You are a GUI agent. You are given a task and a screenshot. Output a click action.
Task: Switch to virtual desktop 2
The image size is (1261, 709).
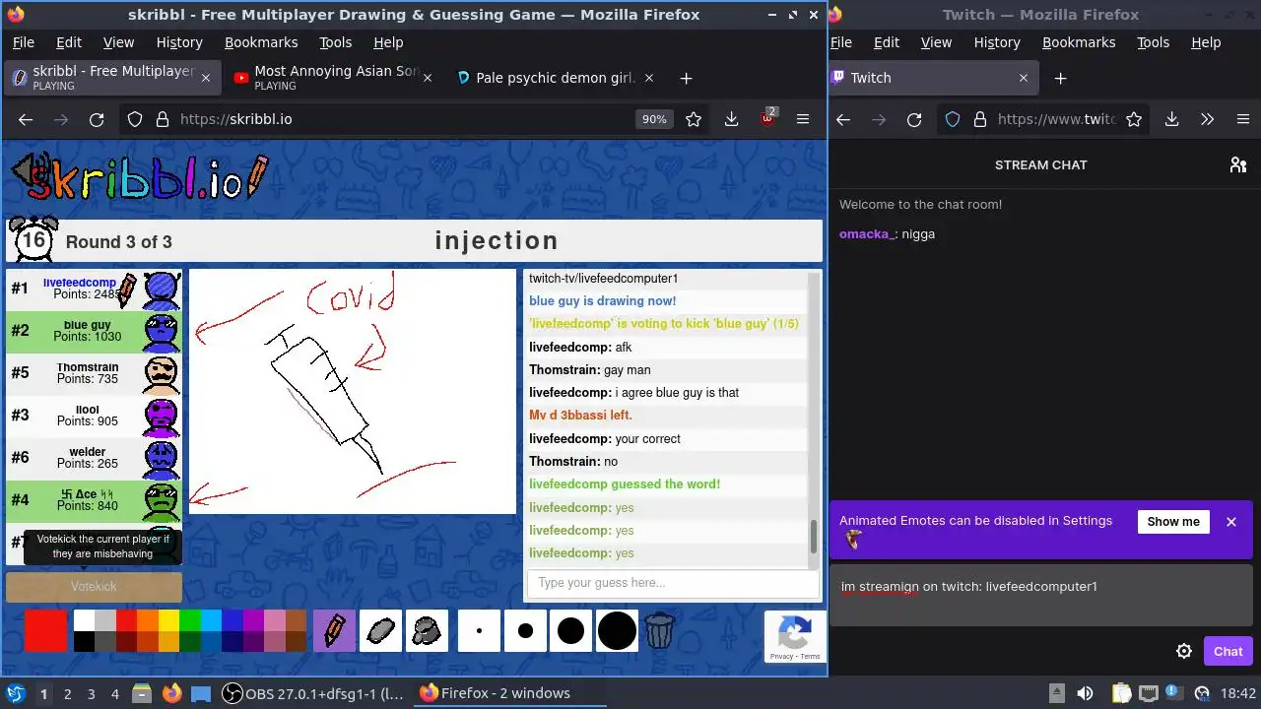coord(67,693)
